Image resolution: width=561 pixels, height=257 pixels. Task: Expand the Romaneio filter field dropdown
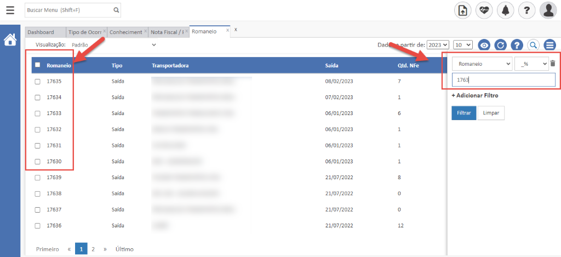pyautogui.click(x=482, y=64)
